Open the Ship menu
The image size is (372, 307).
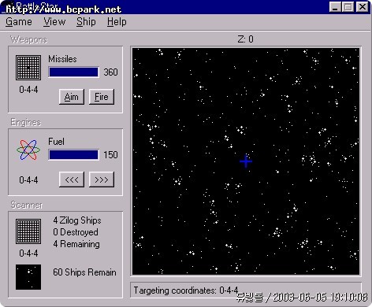click(x=86, y=22)
